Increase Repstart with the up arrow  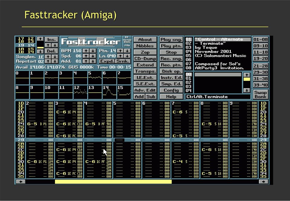(x=48, y=61)
